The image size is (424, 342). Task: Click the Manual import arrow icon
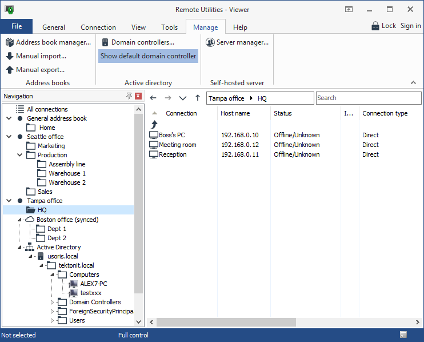click(x=10, y=56)
